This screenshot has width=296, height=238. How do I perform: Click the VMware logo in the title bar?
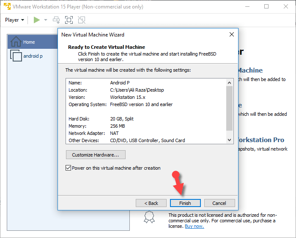6,6
